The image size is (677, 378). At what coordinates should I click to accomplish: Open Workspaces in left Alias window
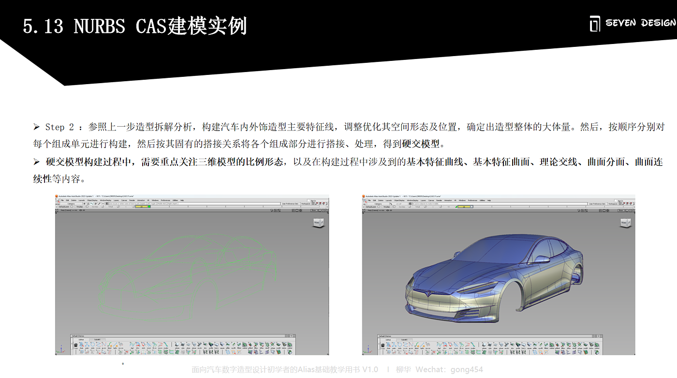point(307,204)
